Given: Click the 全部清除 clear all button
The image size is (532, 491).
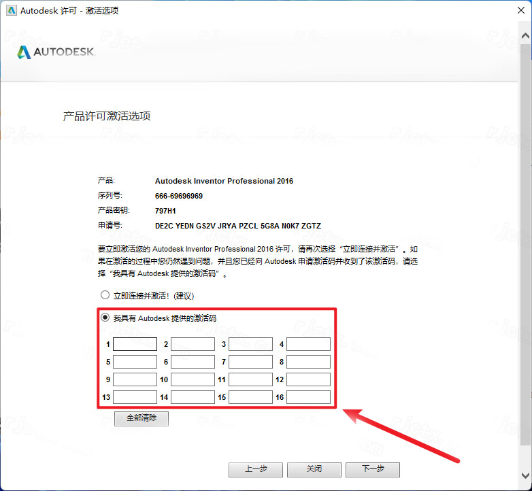Looking at the screenshot, I should tap(142, 418).
